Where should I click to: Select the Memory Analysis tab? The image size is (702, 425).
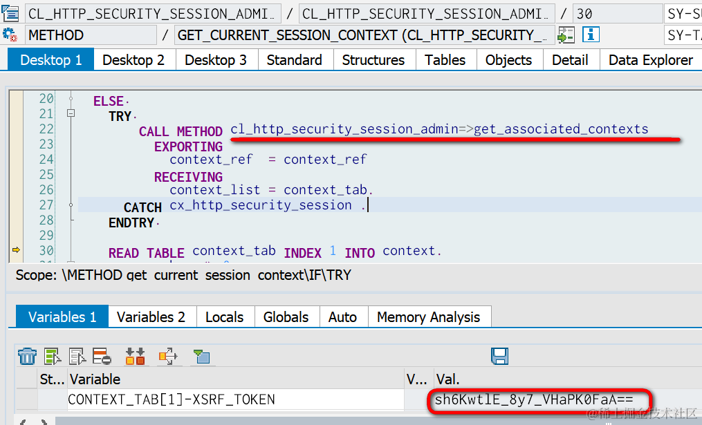click(428, 317)
